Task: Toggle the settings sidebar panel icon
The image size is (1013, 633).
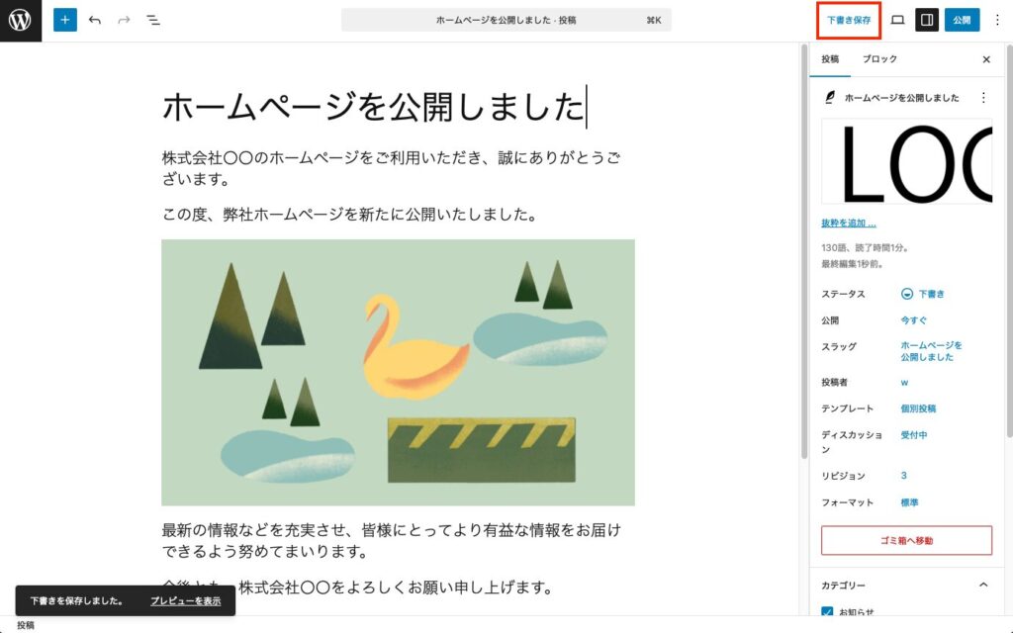Action: point(926,19)
